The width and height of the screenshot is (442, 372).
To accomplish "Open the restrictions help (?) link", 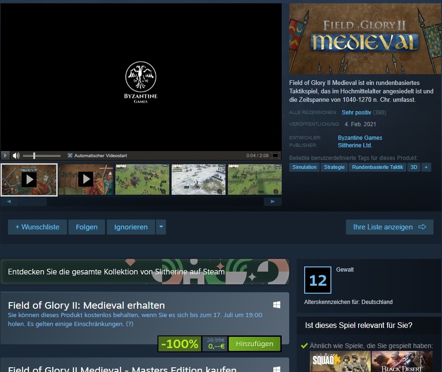I will tap(129, 324).
